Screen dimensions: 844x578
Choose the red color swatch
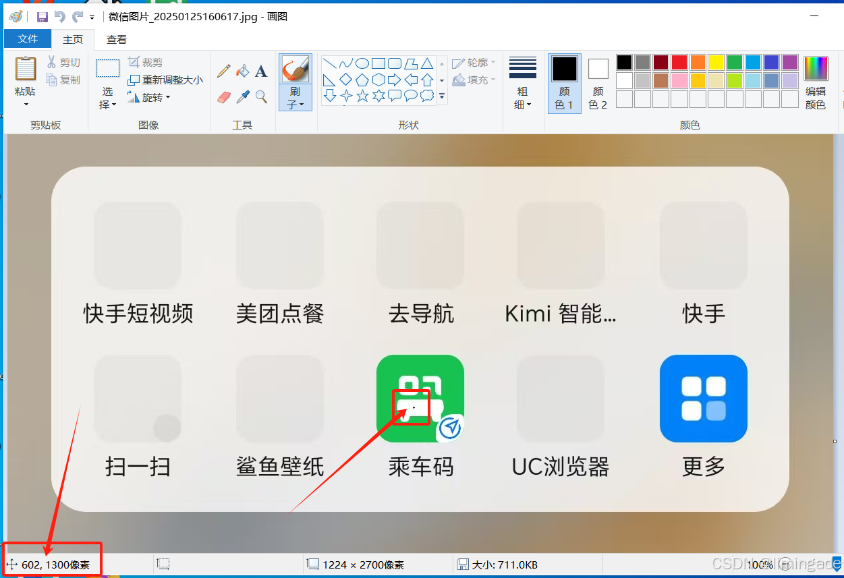(679, 63)
